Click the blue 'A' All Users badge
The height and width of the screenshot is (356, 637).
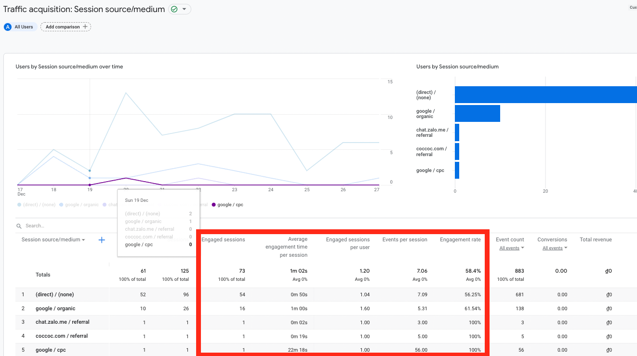tap(8, 27)
